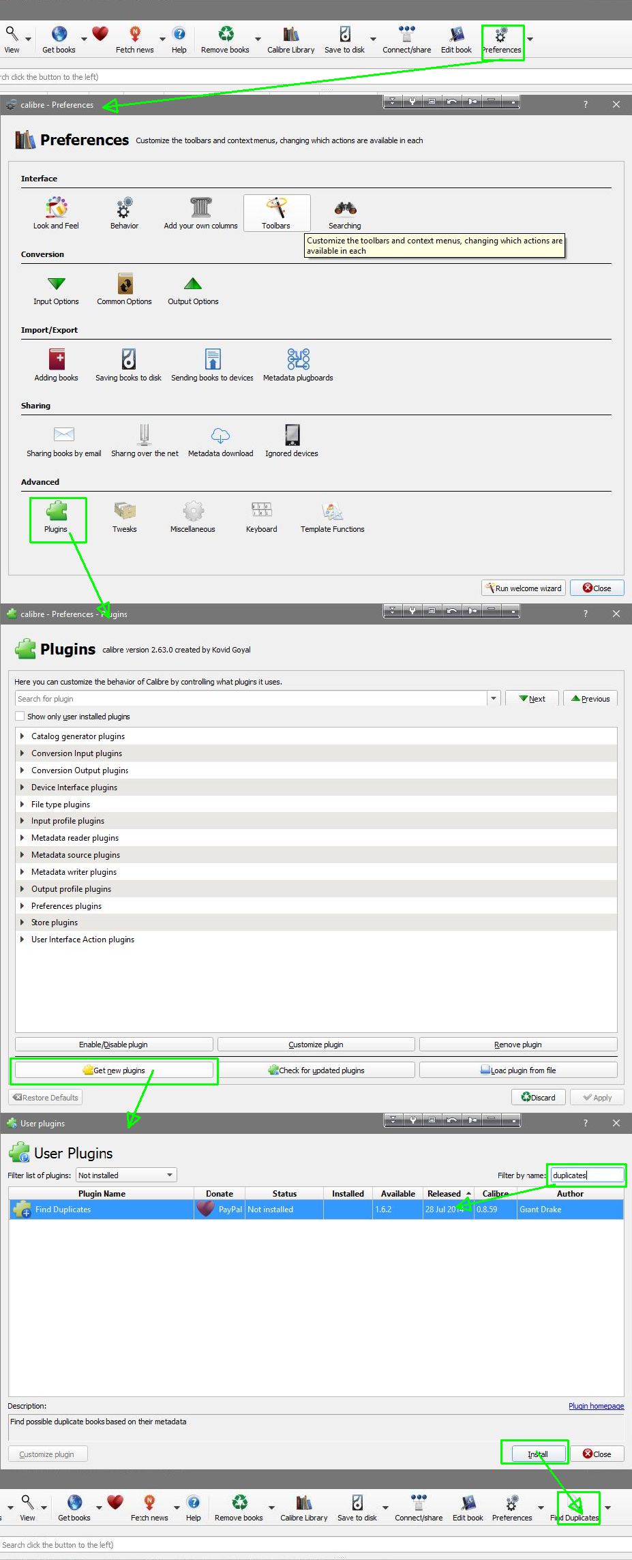Expand Device Interface plugins
This screenshot has width=632, height=1560.
(x=22, y=787)
